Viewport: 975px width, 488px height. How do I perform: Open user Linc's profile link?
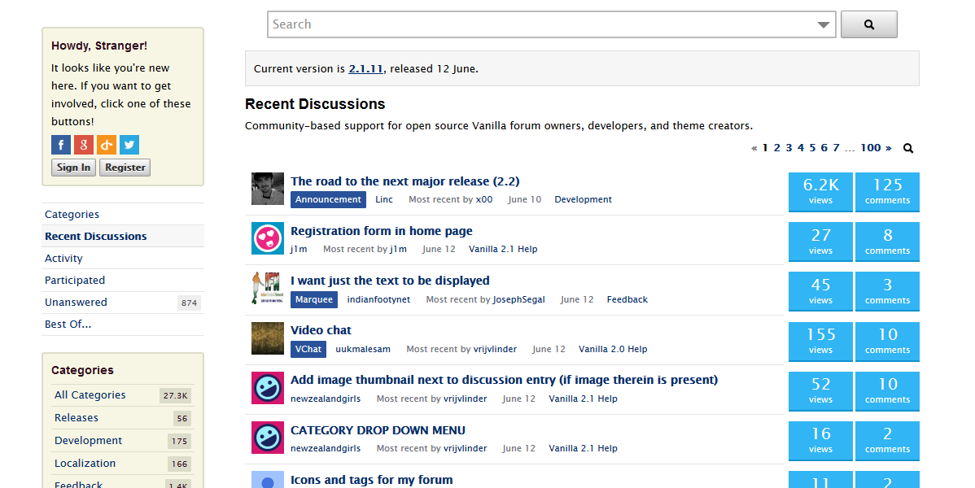click(x=383, y=199)
